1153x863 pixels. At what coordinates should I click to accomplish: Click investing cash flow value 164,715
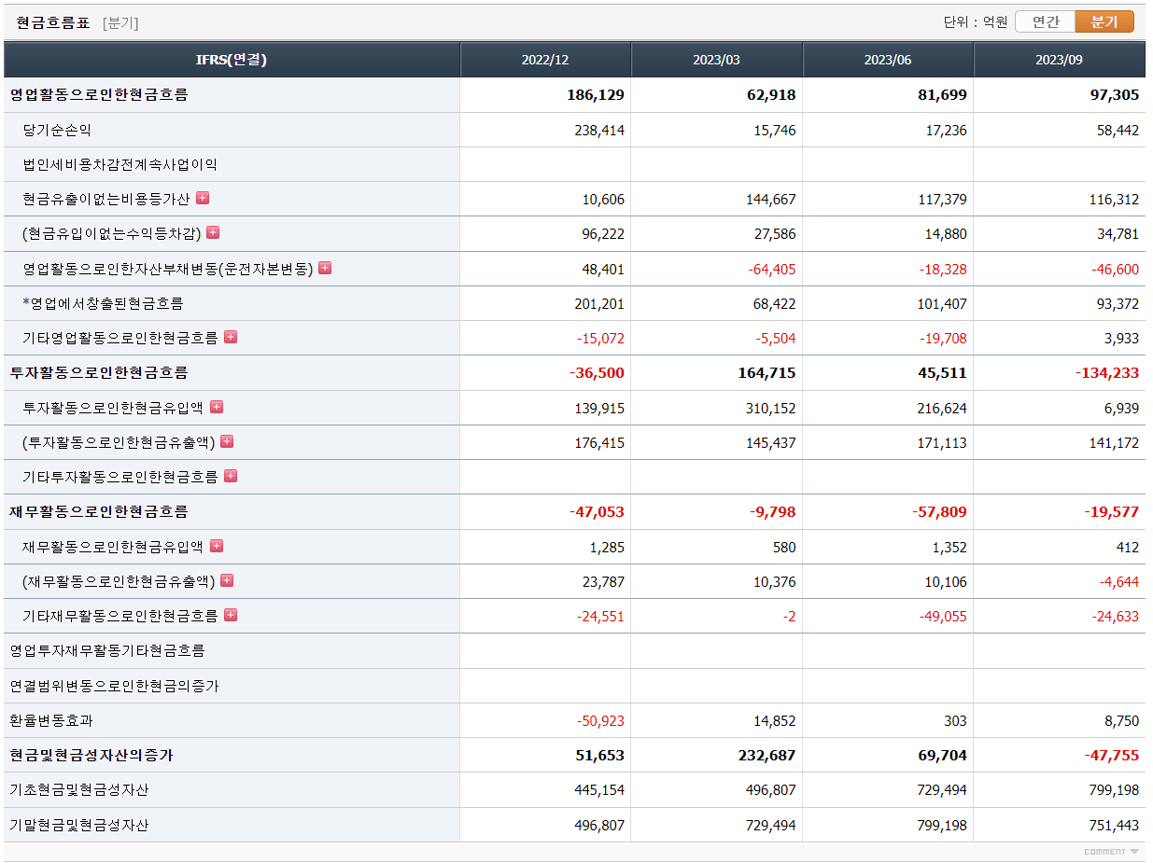click(x=767, y=372)
